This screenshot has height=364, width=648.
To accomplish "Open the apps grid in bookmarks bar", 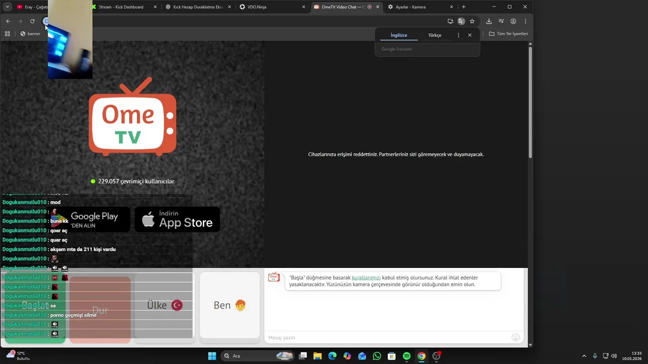I will pos(7,34).
